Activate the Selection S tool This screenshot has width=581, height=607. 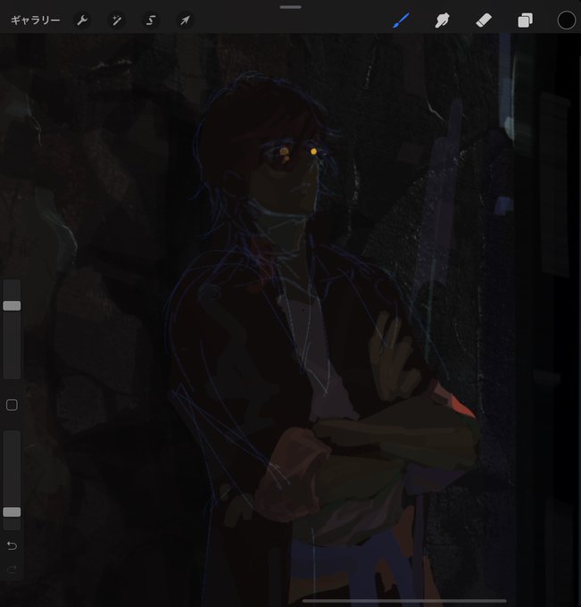click(x=151, y=21)
